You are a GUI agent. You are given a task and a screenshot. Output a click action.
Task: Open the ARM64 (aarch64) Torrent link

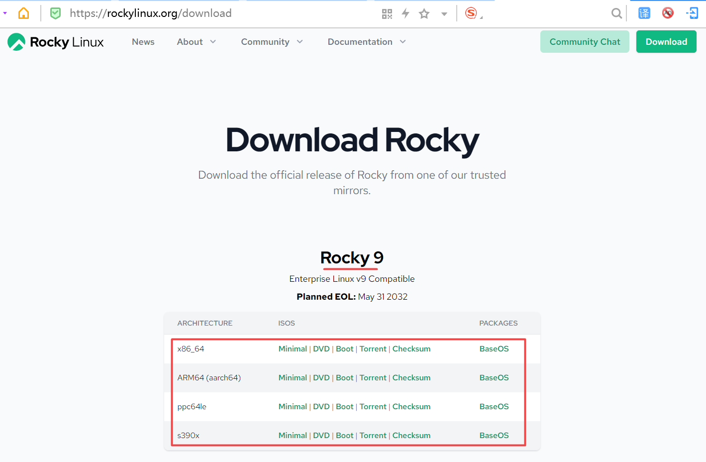(x=373, y=378)
